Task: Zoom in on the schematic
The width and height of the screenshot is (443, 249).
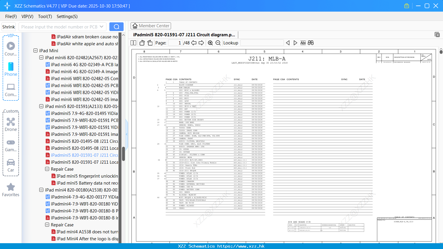Action: [210, 43]
